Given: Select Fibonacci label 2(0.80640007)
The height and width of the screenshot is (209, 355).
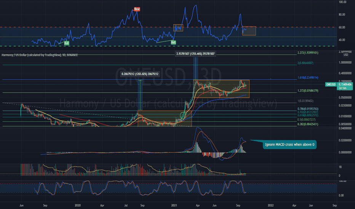Looking at the screenshot, I should (305, 63).
